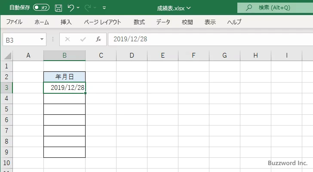Click the Redo arrow icon
Viewport: 313px width, 172px height.
(x=87, y=8)
